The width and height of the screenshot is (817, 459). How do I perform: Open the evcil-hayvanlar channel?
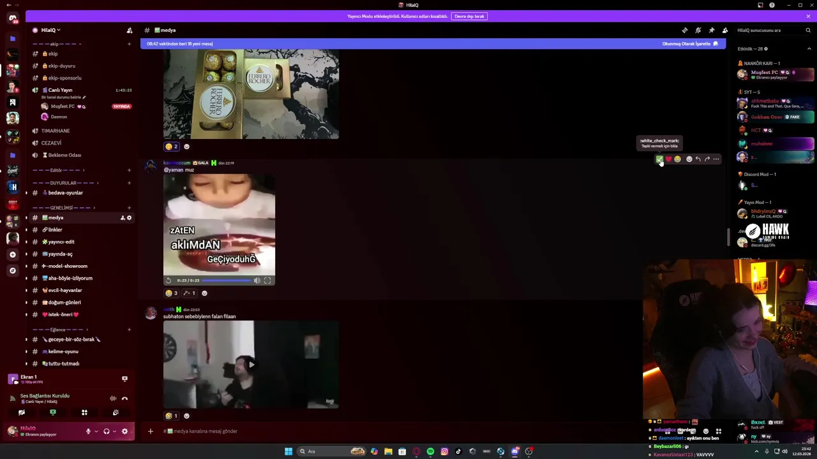coord(82,290)
